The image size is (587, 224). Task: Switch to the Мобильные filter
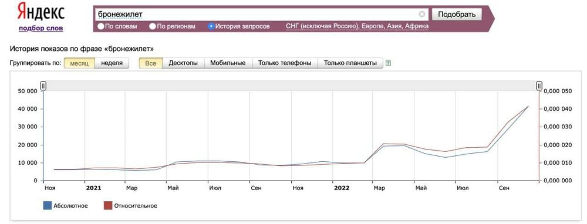click(228, 63)
